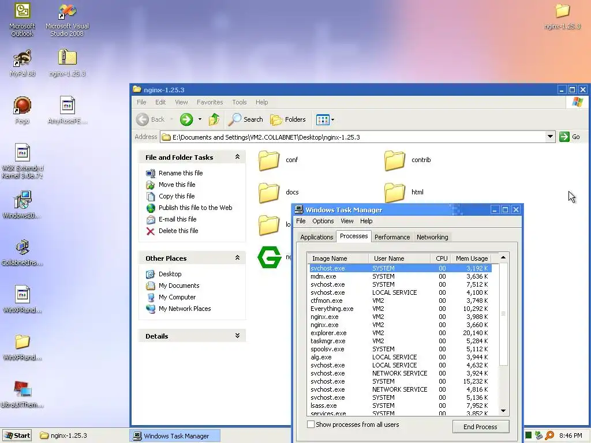The width and height of the screenshot is (591, 443).
Task: Select lsass.exe process row
Action: point(401,406)
